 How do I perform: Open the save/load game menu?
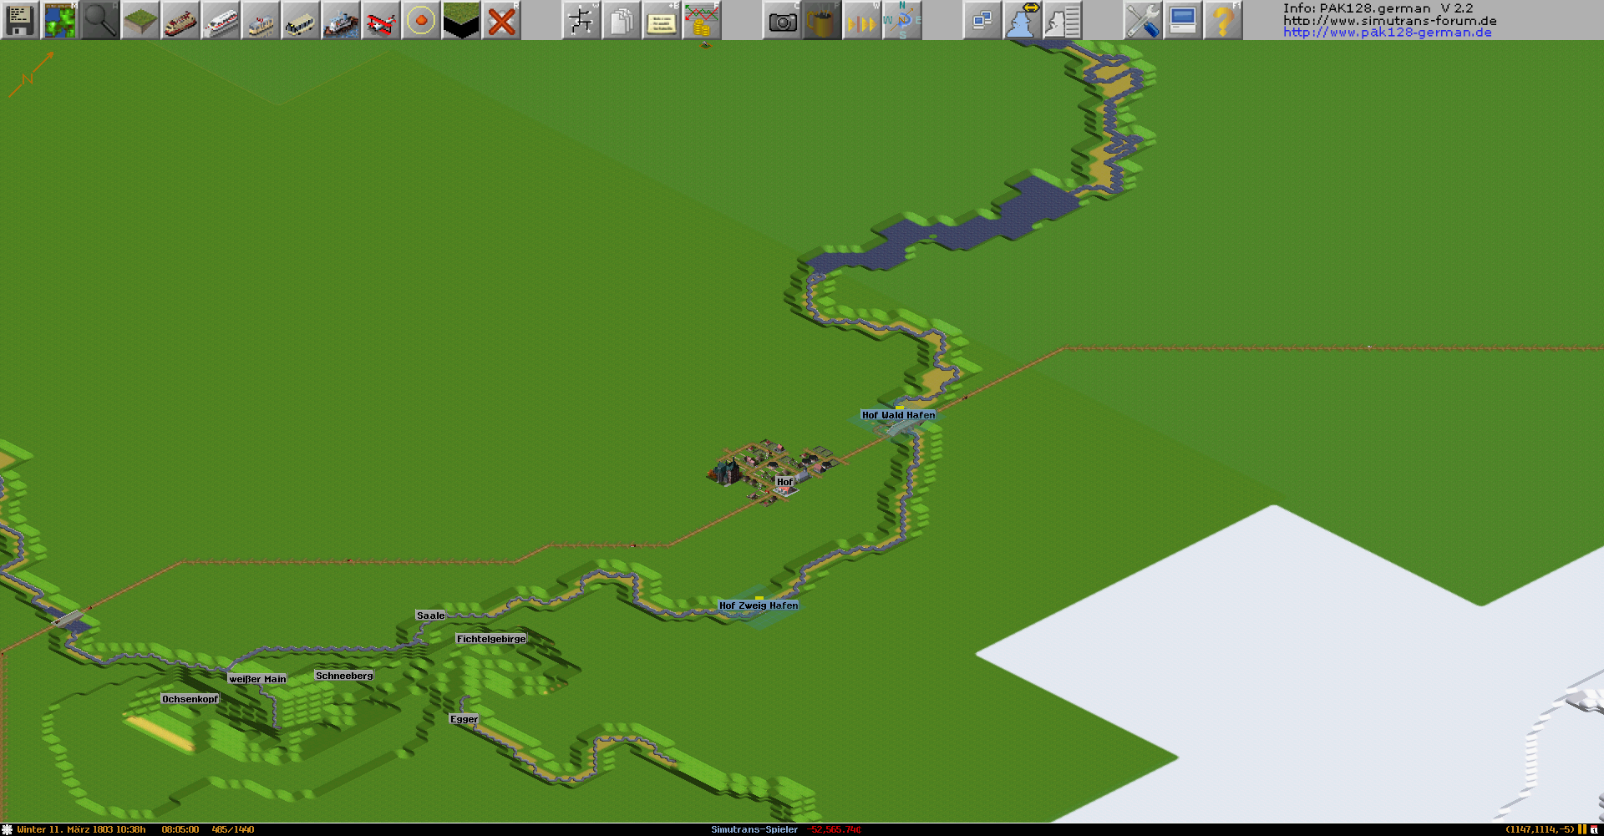coord(20,20)
